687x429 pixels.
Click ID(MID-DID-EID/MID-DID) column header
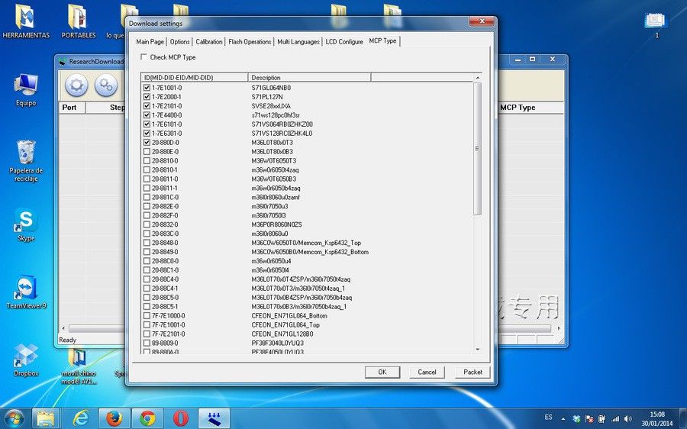pyautogui.click(x=194, y=78)
